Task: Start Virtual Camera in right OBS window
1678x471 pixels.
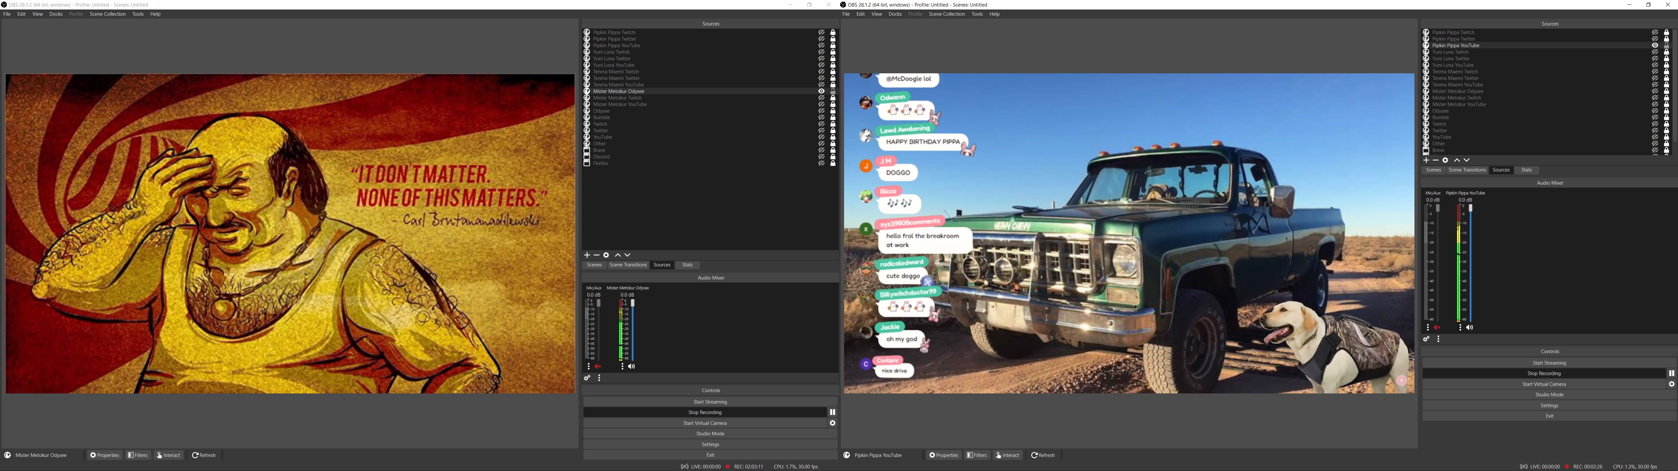Action: tap(1544, 385)
